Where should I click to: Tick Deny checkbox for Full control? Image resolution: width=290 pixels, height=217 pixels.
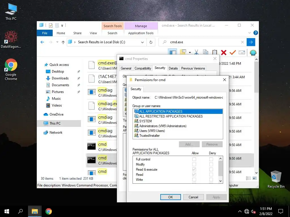[x=211, y=159]
